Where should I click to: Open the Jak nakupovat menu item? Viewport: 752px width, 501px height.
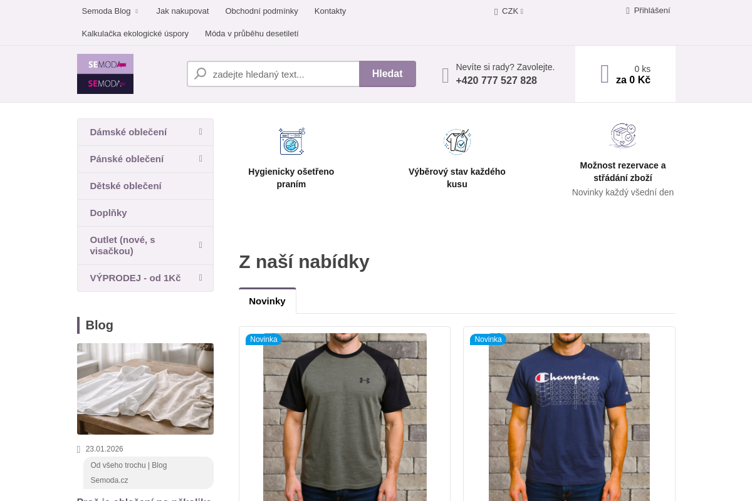[182, 11]
